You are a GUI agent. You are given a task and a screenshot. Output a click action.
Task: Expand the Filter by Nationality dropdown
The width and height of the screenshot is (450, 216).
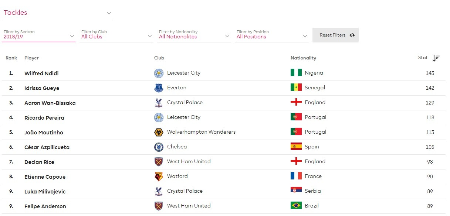194,36
